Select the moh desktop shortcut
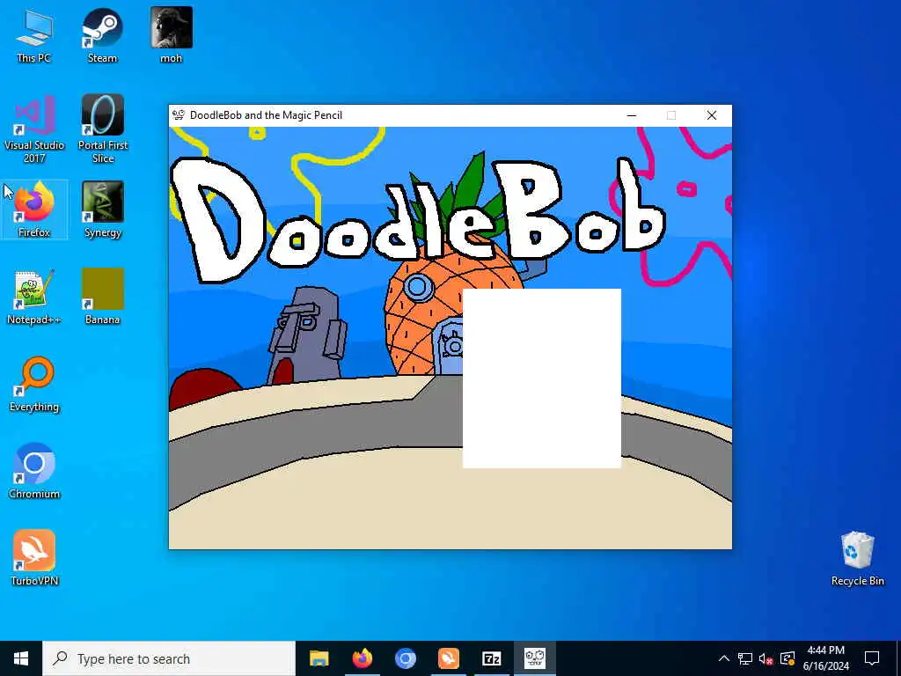Viewport: 901px width, 676px height. click(172, 35)
